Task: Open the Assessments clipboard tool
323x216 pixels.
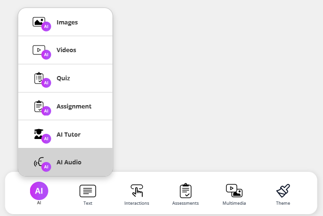Action: click(x=185, y=194)
